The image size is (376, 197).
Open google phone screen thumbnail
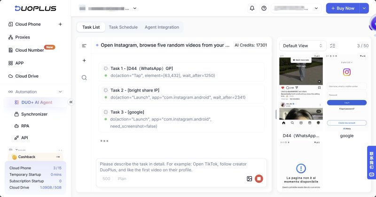[347, 92]
